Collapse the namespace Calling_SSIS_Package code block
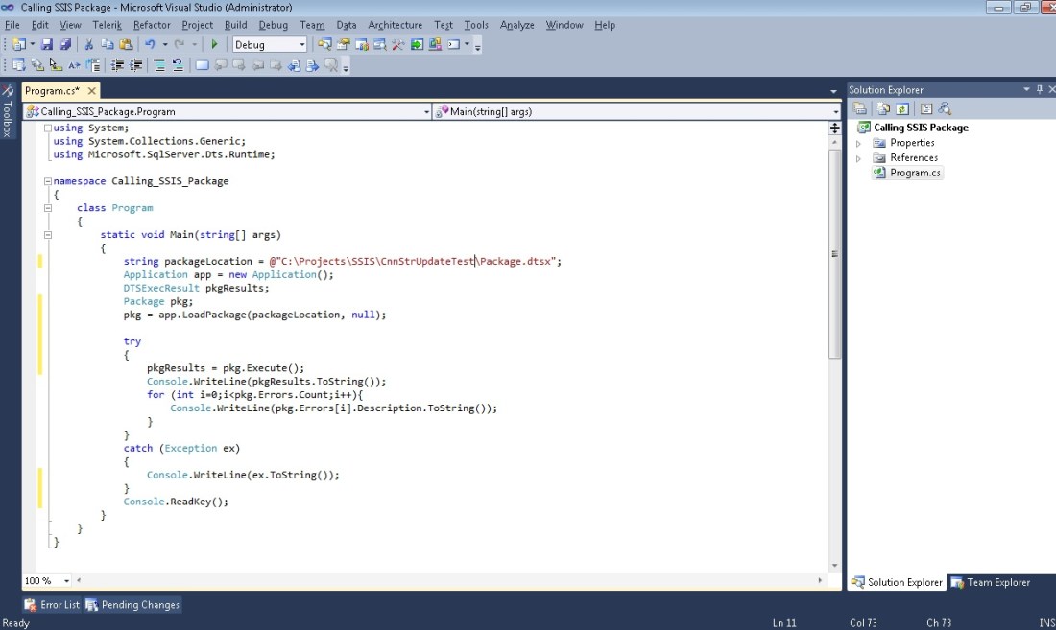This screenshot has height=630, width=1056. click(47, 181)
